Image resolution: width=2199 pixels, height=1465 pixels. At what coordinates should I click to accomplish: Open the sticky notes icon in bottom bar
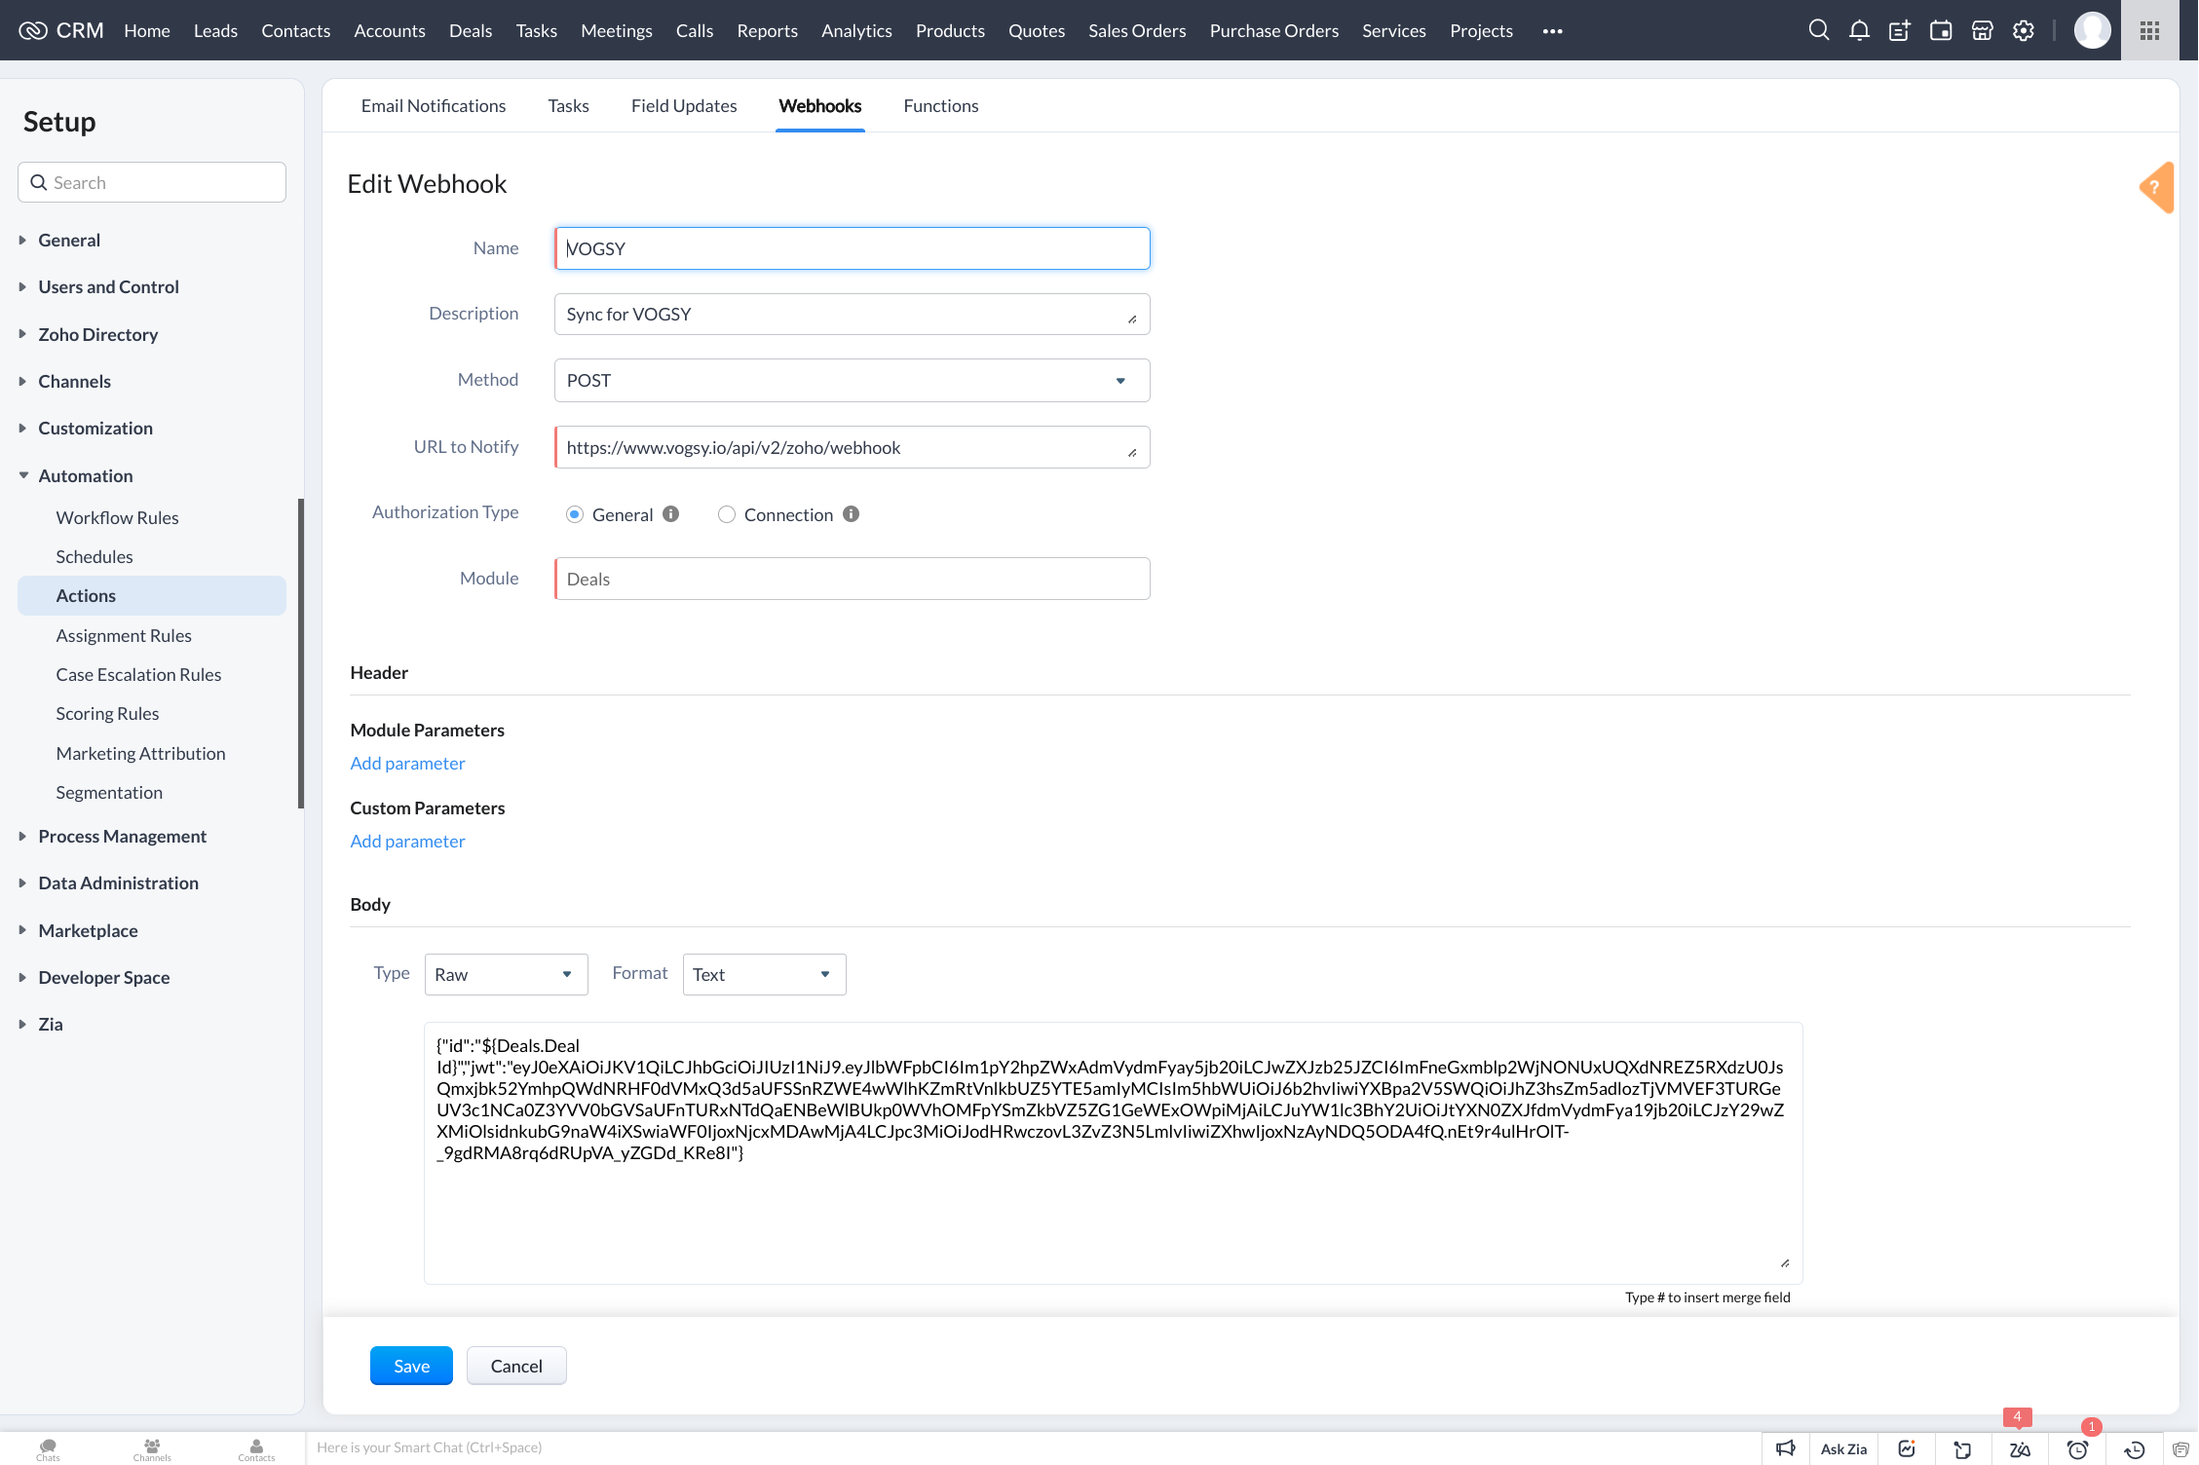[x=1962, y=1448]
